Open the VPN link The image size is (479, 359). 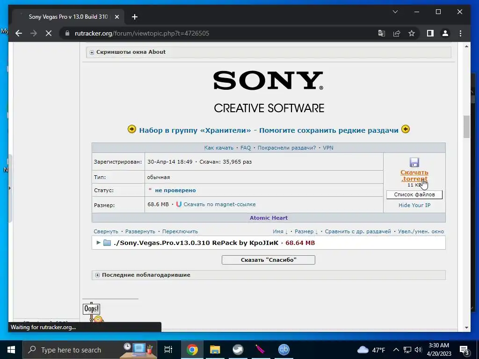pyautogui.click(x=328, y=148)
